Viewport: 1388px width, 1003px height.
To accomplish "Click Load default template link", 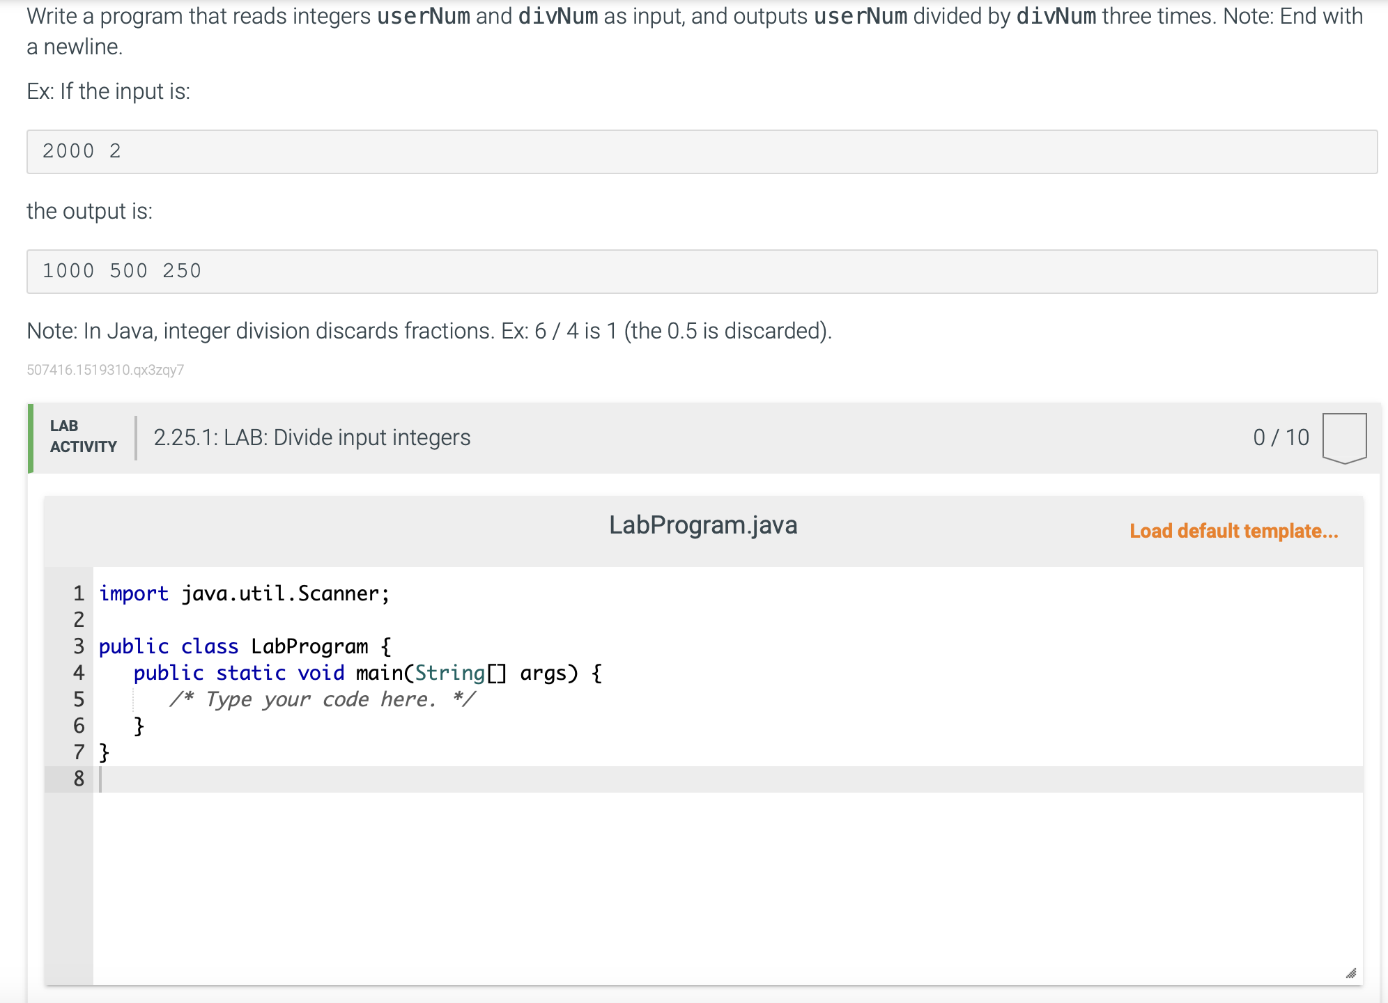I will point(1233,531).
